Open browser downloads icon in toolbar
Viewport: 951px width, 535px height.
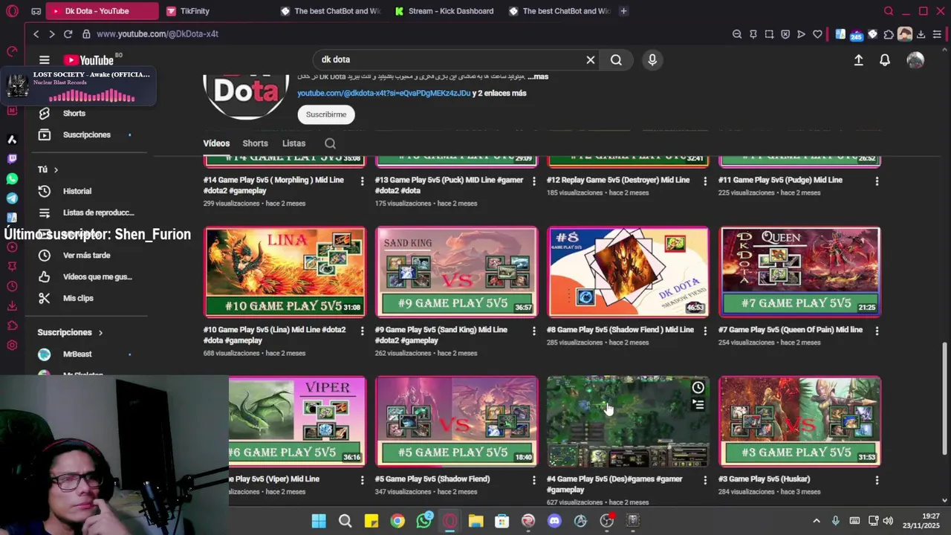click(x=921, y=33)
